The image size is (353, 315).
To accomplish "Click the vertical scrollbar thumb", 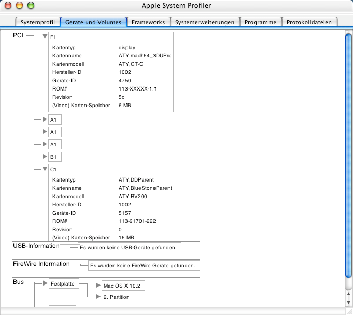I will pos(348,156).
